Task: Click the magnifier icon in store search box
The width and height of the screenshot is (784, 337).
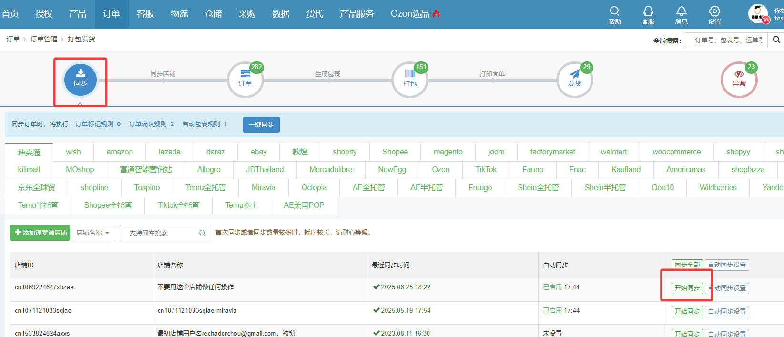Action: 203,233
